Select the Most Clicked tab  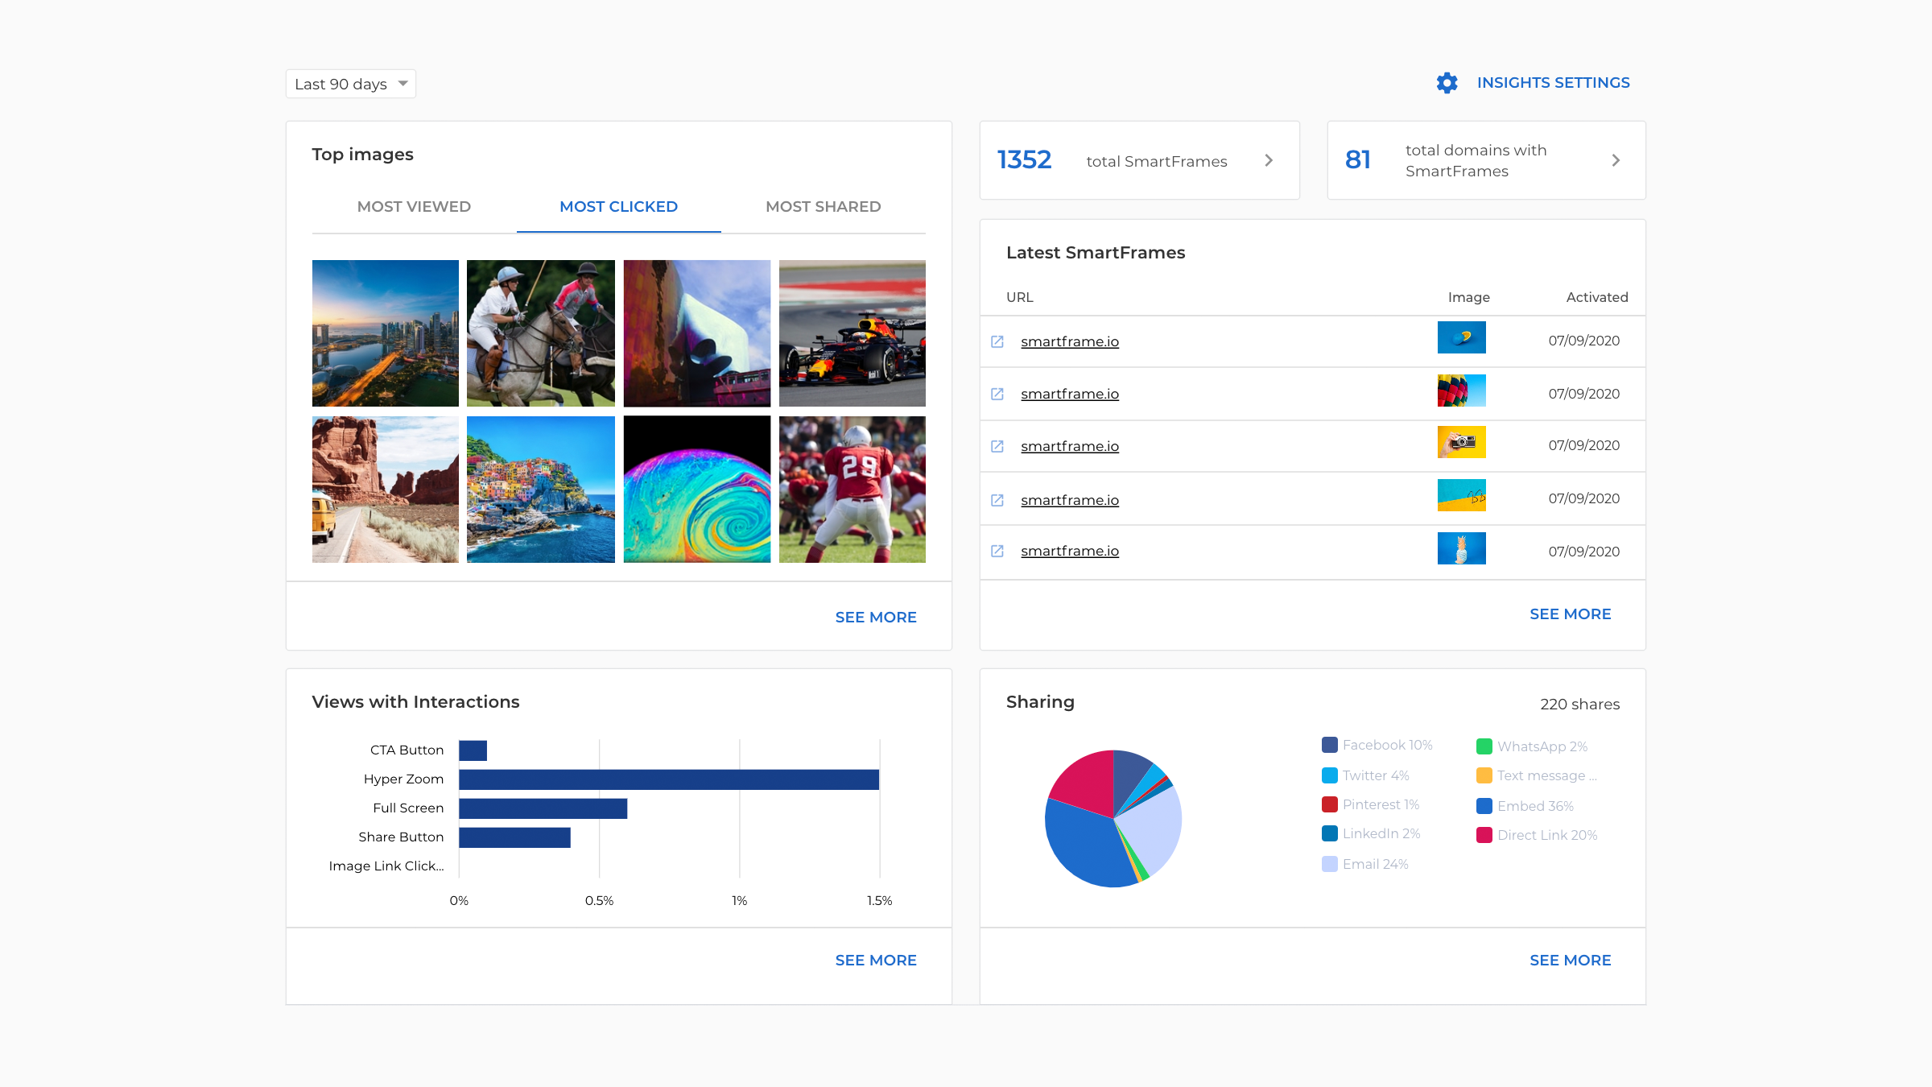point(618,207)
